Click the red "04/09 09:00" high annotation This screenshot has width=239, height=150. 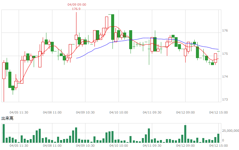tap(77, 5)
